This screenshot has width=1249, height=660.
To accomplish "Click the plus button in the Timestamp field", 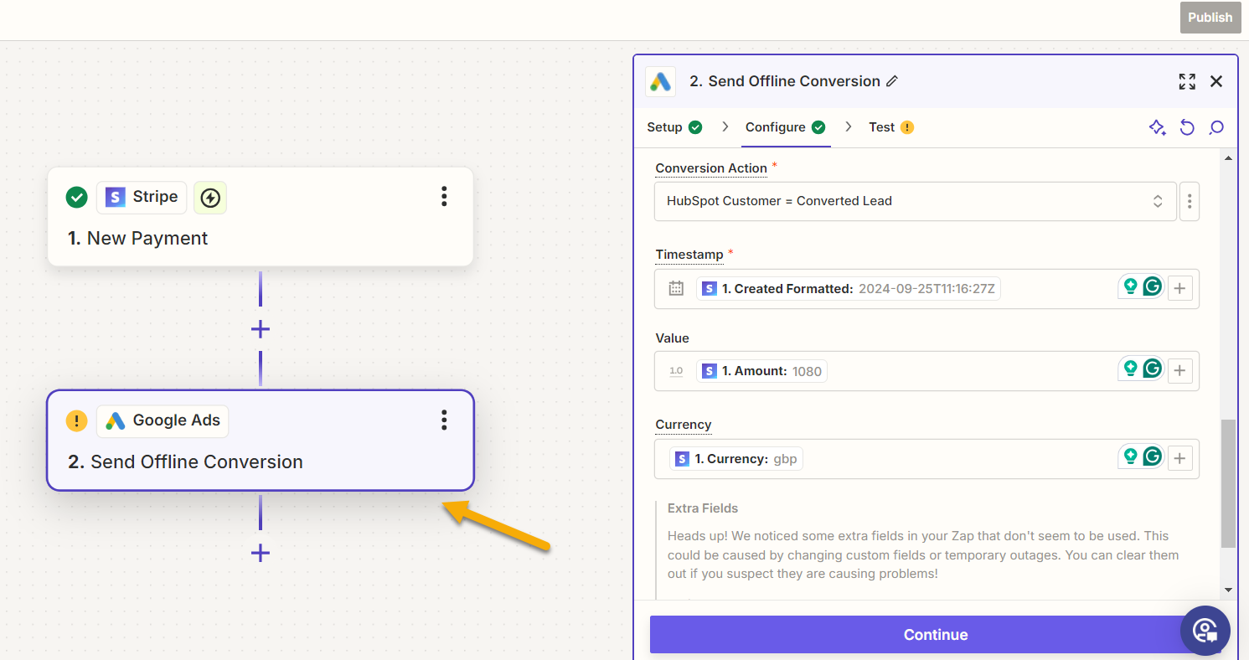I will [1180, 289].
